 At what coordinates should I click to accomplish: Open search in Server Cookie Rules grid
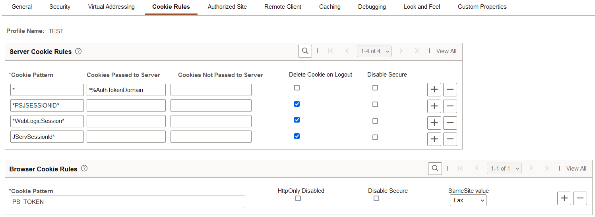[305, 51]
